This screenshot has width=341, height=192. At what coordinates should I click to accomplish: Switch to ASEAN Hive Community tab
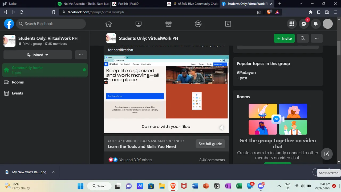pos(192,4)
